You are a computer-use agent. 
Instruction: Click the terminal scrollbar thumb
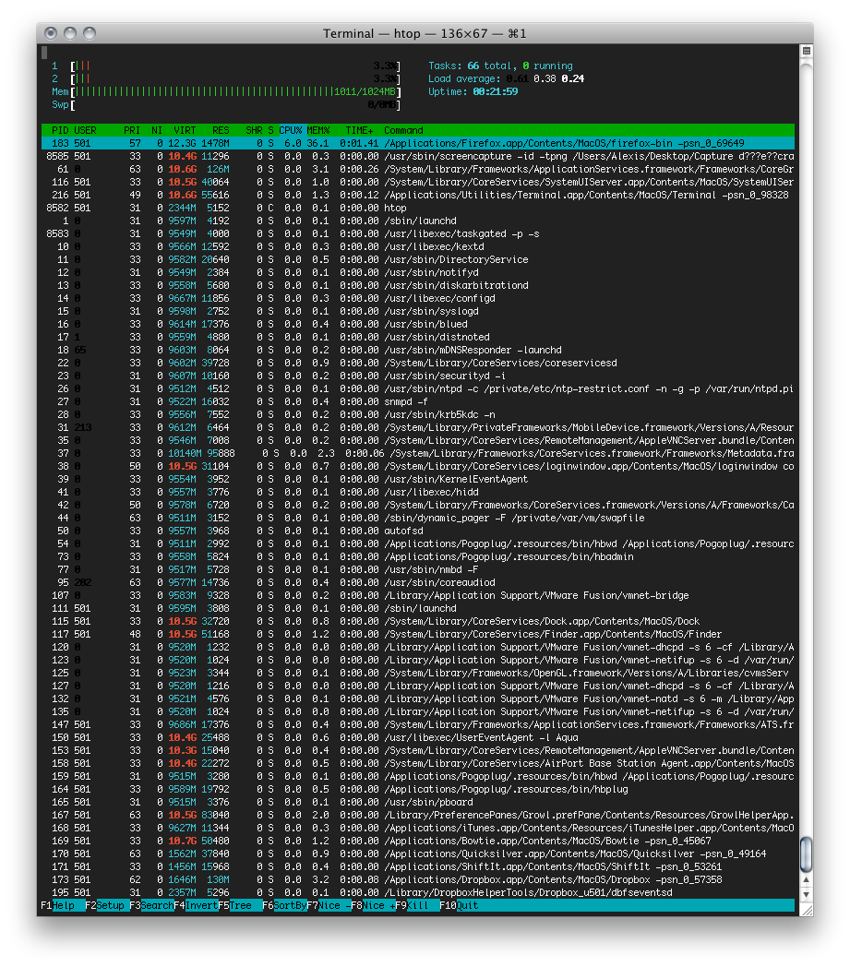coord(806,854)
